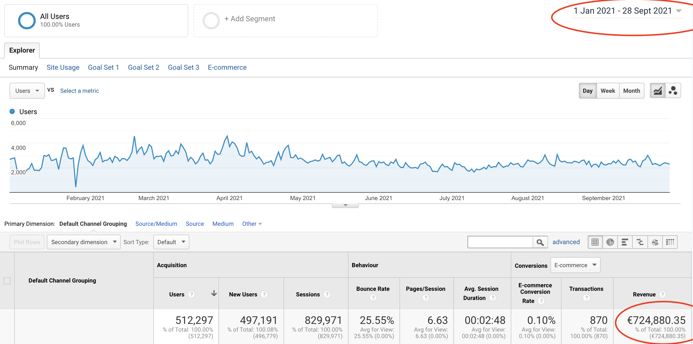The image size is (693, 344).
Task: Click the advanced filter link
Action: tap(566, 242)
